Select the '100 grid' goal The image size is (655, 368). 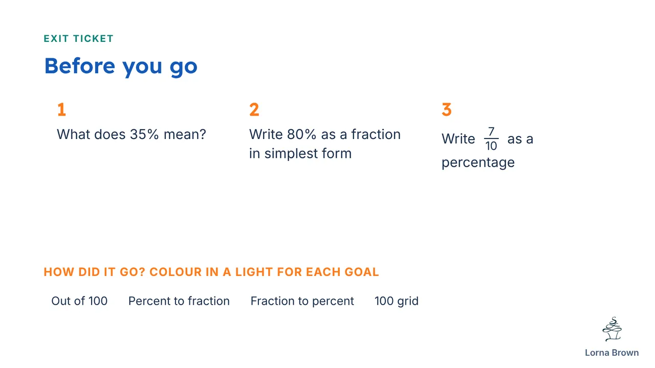point(397,301)
